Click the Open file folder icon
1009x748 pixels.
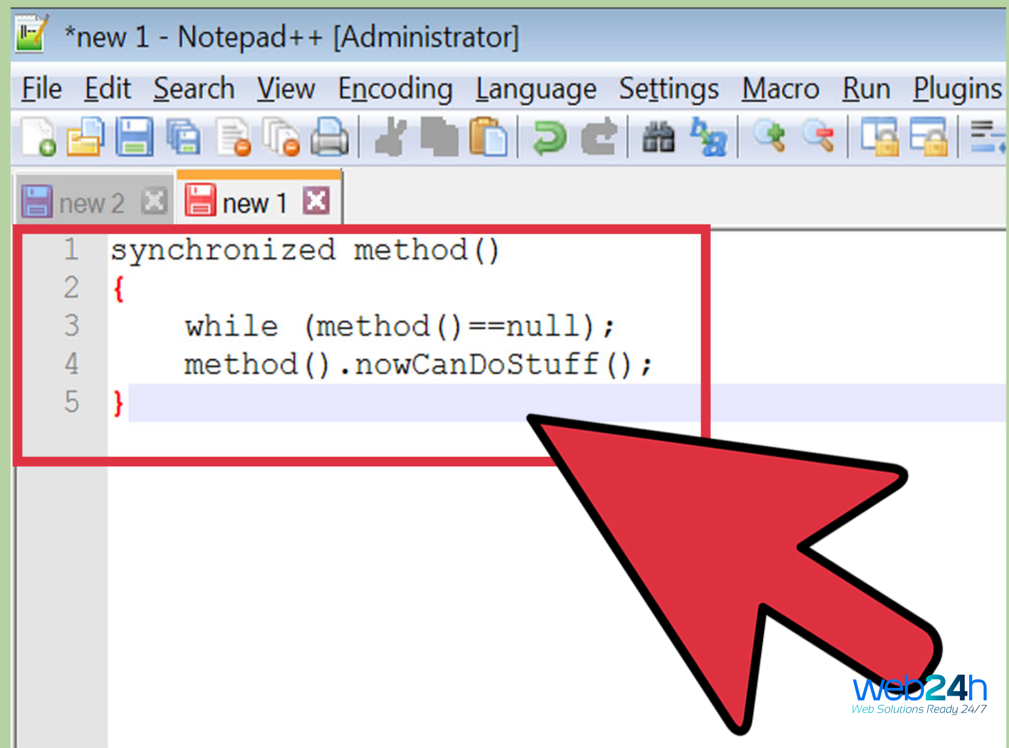click(x=86, y=137)
